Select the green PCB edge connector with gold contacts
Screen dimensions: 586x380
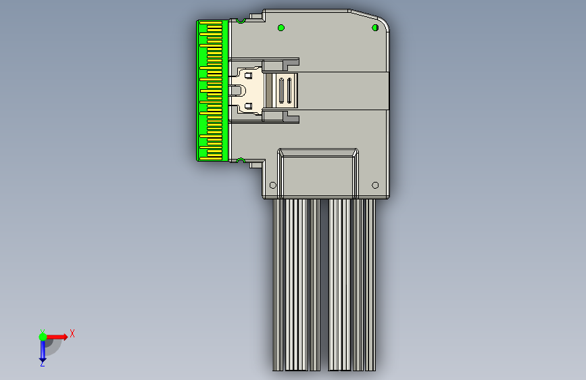pyautogui.click(x=212, y=91)
